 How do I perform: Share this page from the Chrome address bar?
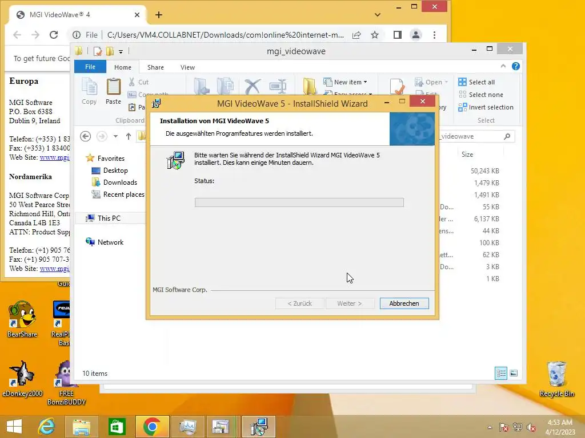tap(356, 35)
